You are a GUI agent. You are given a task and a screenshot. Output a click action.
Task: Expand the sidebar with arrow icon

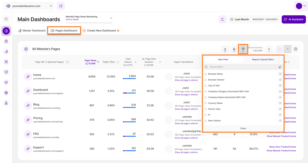(6, 19)
